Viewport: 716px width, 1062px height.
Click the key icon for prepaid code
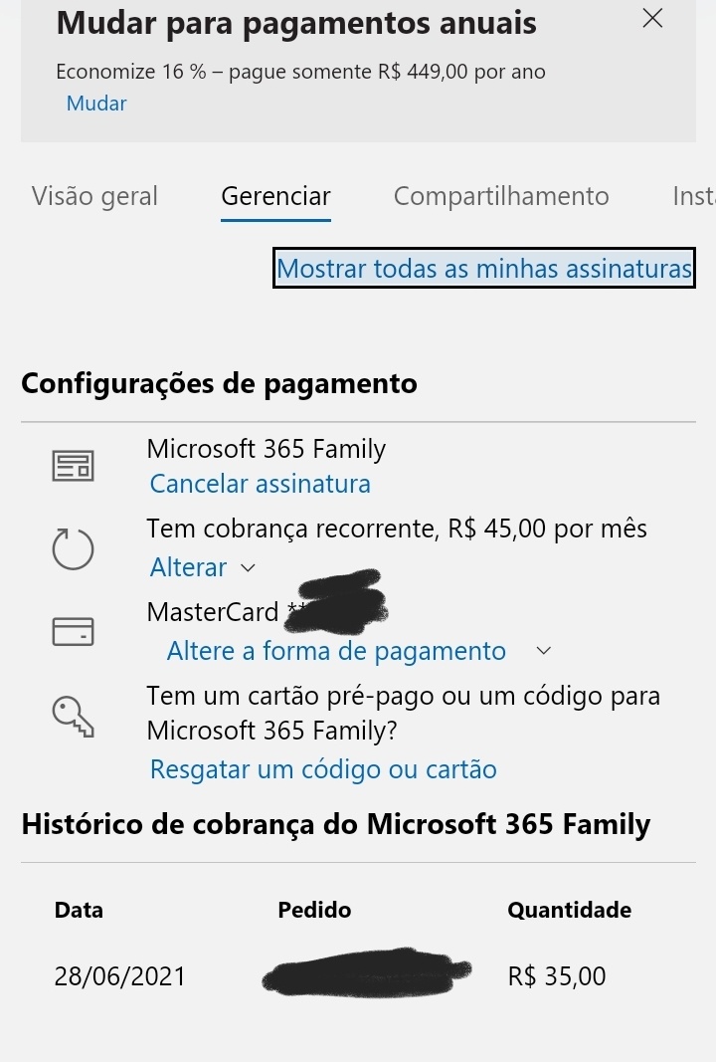coord(73,717)
